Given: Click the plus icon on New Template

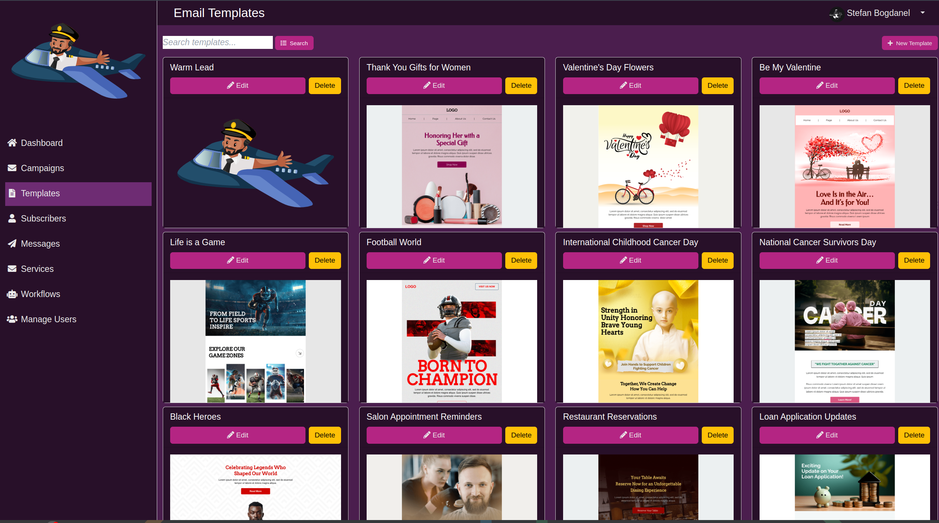Looking at the screenshot, I should coord(890,43).
